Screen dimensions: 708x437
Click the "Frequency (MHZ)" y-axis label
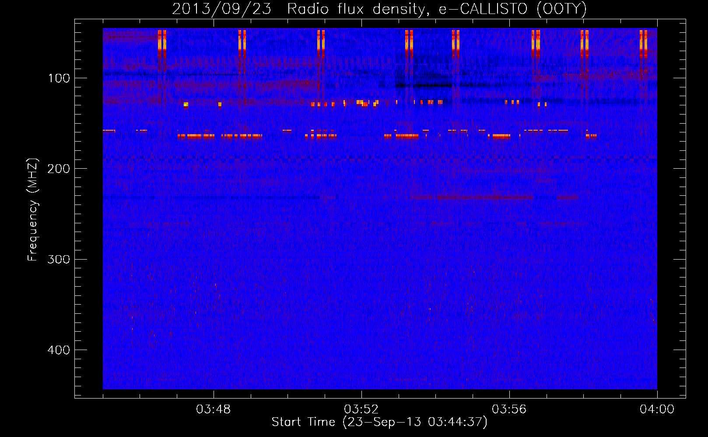pyautogui.click(x=33, y=210)
